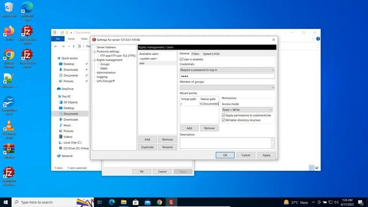Open Microsoft Edge from the taskbar

click(112, 202)
